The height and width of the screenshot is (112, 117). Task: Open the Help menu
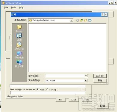pos(21,7)
